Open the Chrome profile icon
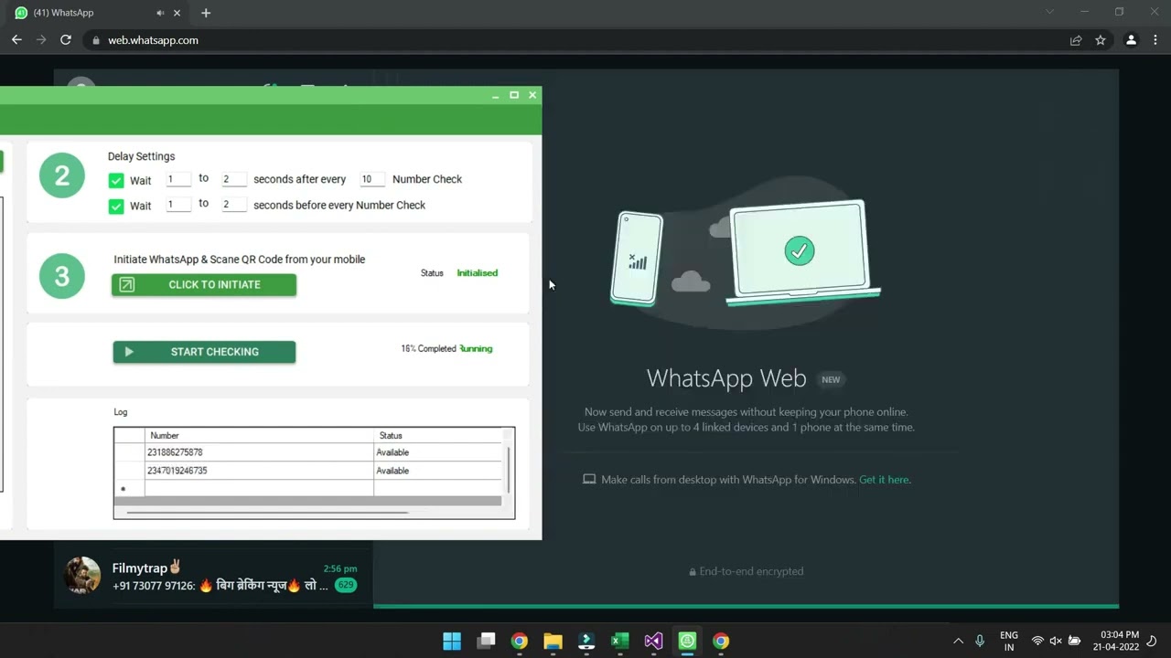Image resolution: width=1171 pixels, height=658 pixels. 1131,40
